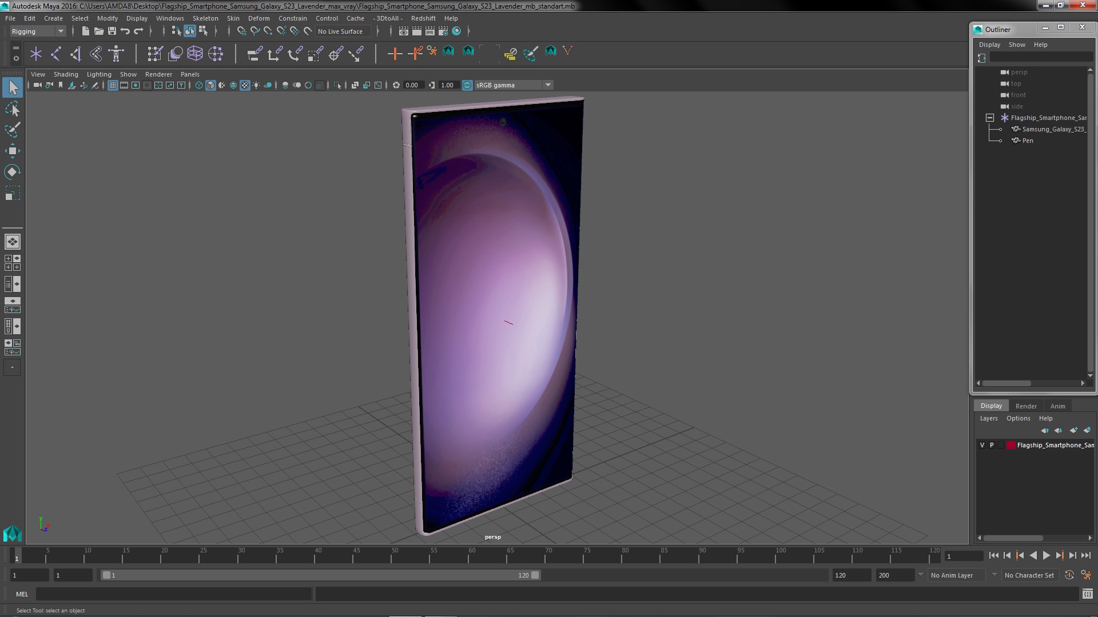Create a Locator on the shelf

tap(36, 54)
